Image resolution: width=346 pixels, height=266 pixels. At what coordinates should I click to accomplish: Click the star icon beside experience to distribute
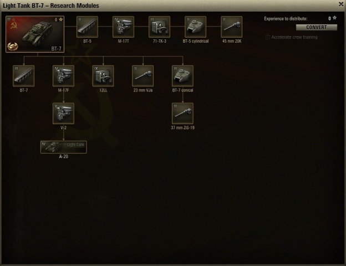click(335, 18)
